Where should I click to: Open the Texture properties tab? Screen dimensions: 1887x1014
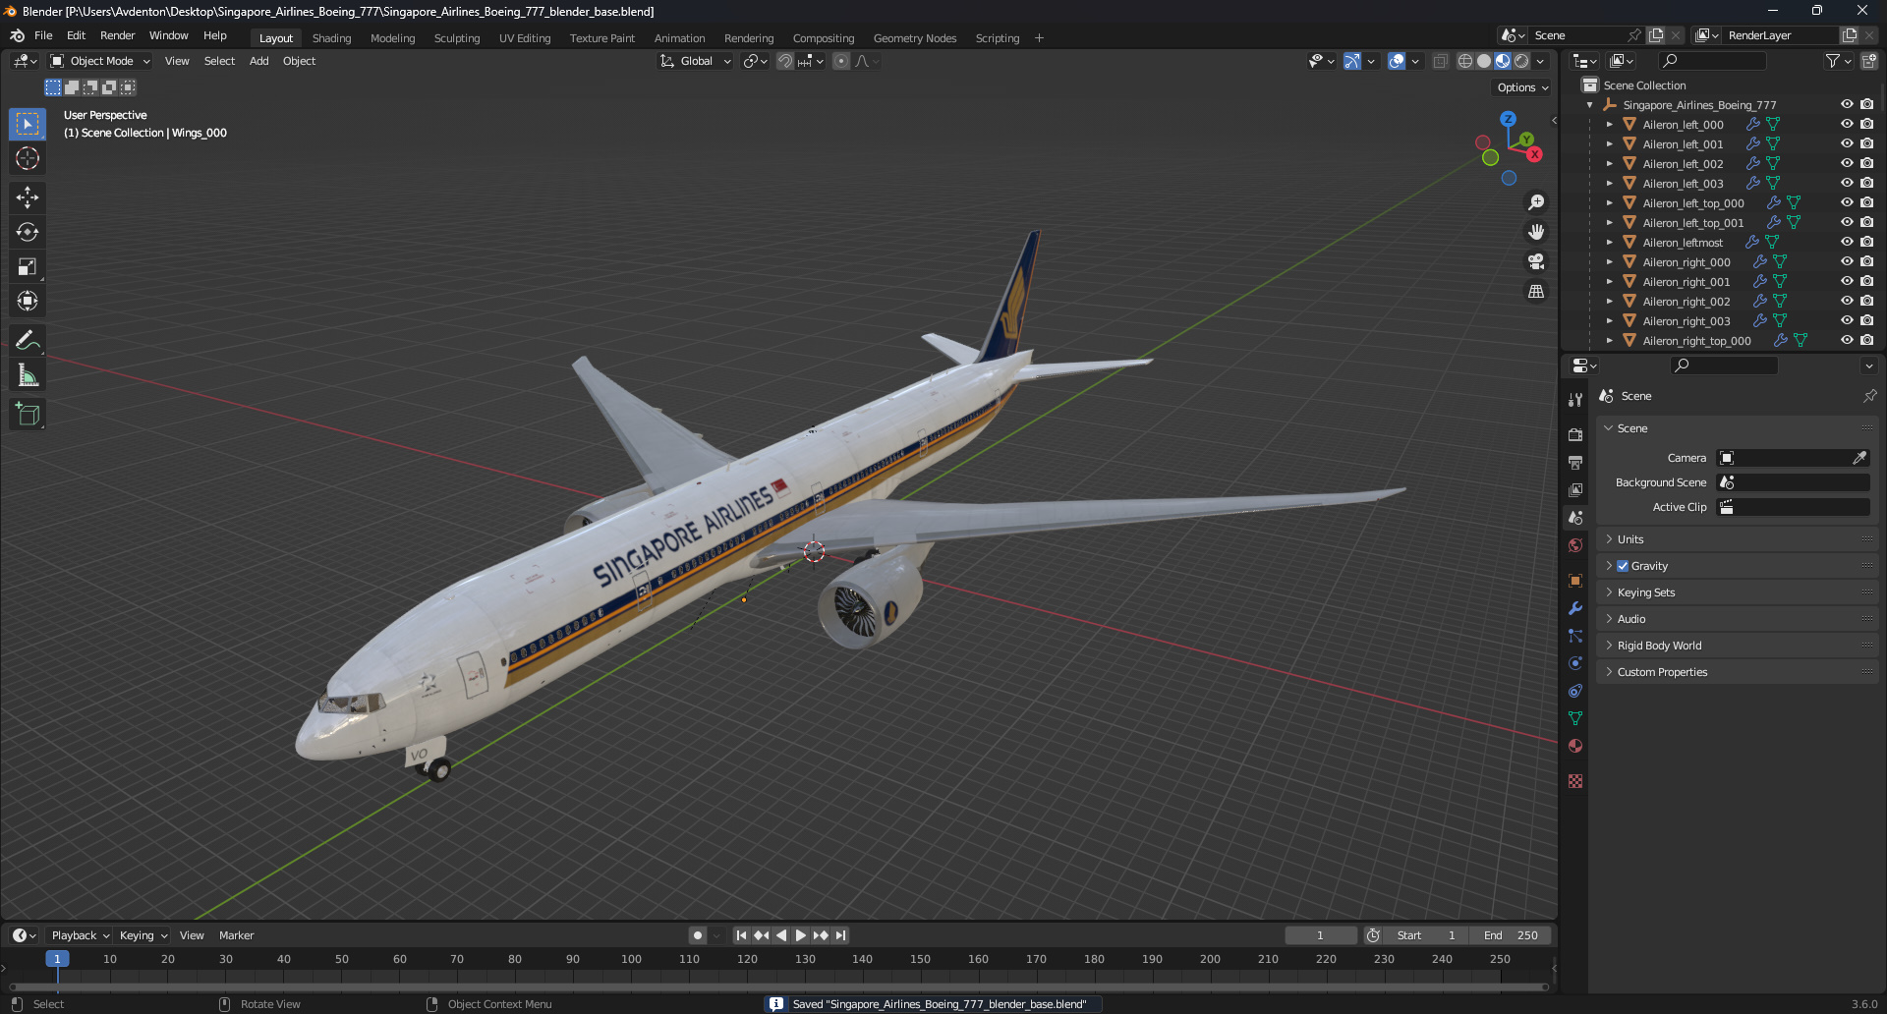(x=1575, y=781)
